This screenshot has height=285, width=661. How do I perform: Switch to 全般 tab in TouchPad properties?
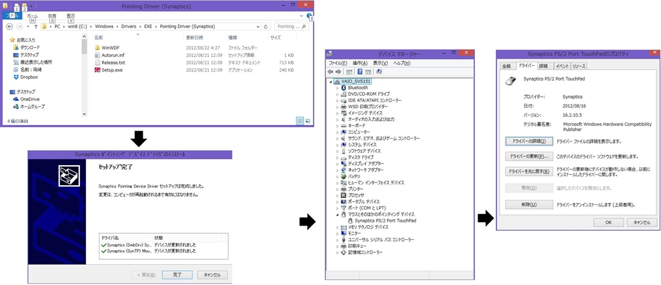click(x=506, y=66)
